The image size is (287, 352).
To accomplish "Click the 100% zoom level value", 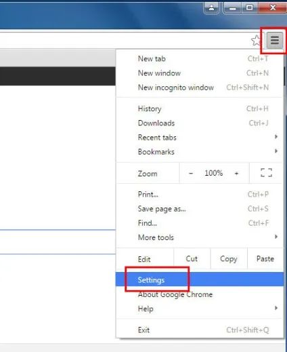I will [x=213, y=173].
